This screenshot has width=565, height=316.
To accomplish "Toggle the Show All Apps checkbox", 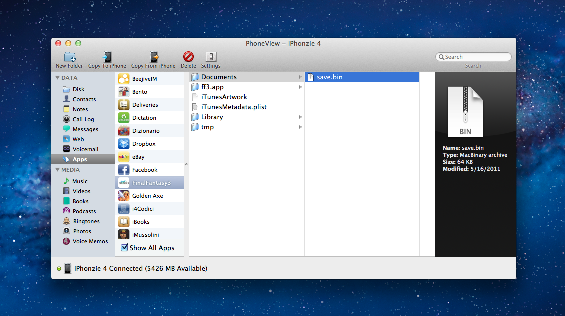I will pos(124,247).
